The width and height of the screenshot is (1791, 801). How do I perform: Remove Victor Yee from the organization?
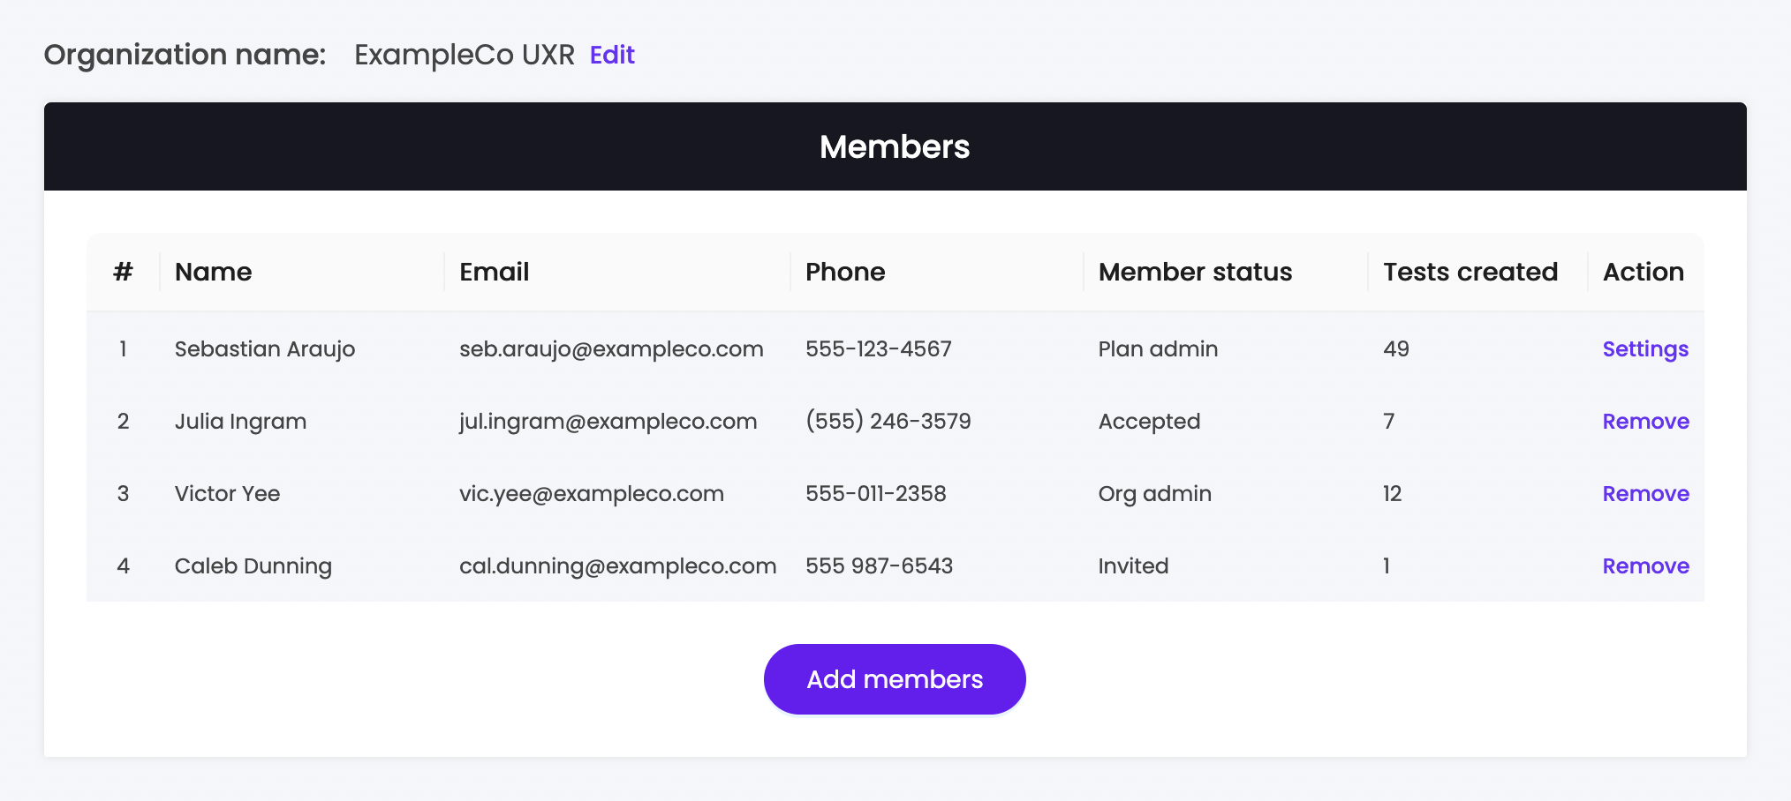pyautogui.click(x=1645, y=494)
